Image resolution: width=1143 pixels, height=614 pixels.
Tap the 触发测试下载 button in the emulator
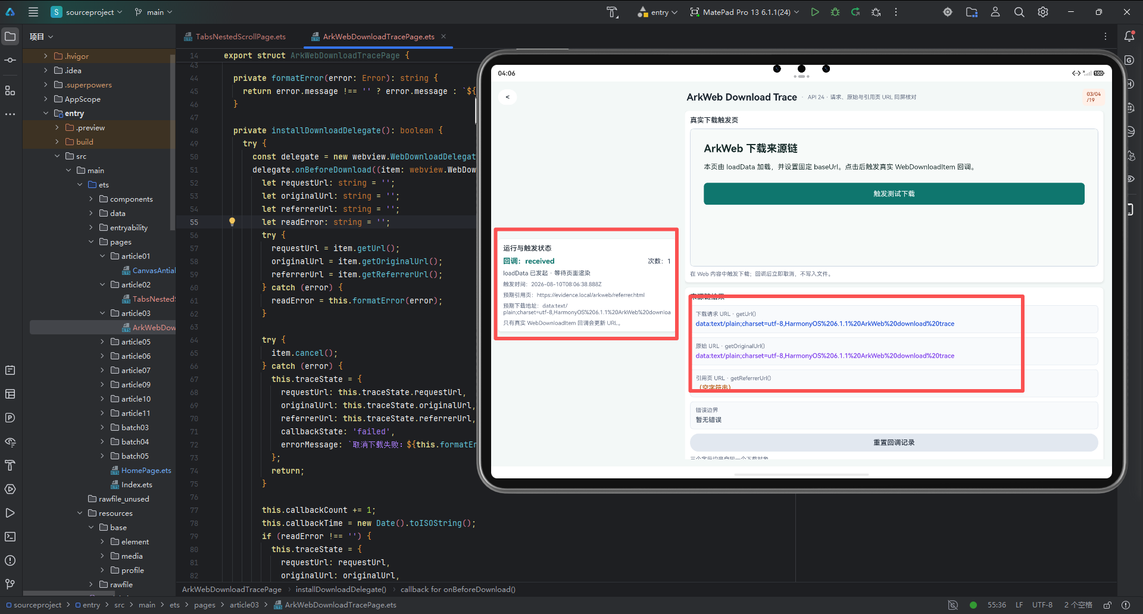click(894, 194)
